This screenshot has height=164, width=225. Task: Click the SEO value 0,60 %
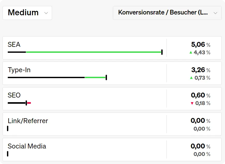tap(201, 95)
